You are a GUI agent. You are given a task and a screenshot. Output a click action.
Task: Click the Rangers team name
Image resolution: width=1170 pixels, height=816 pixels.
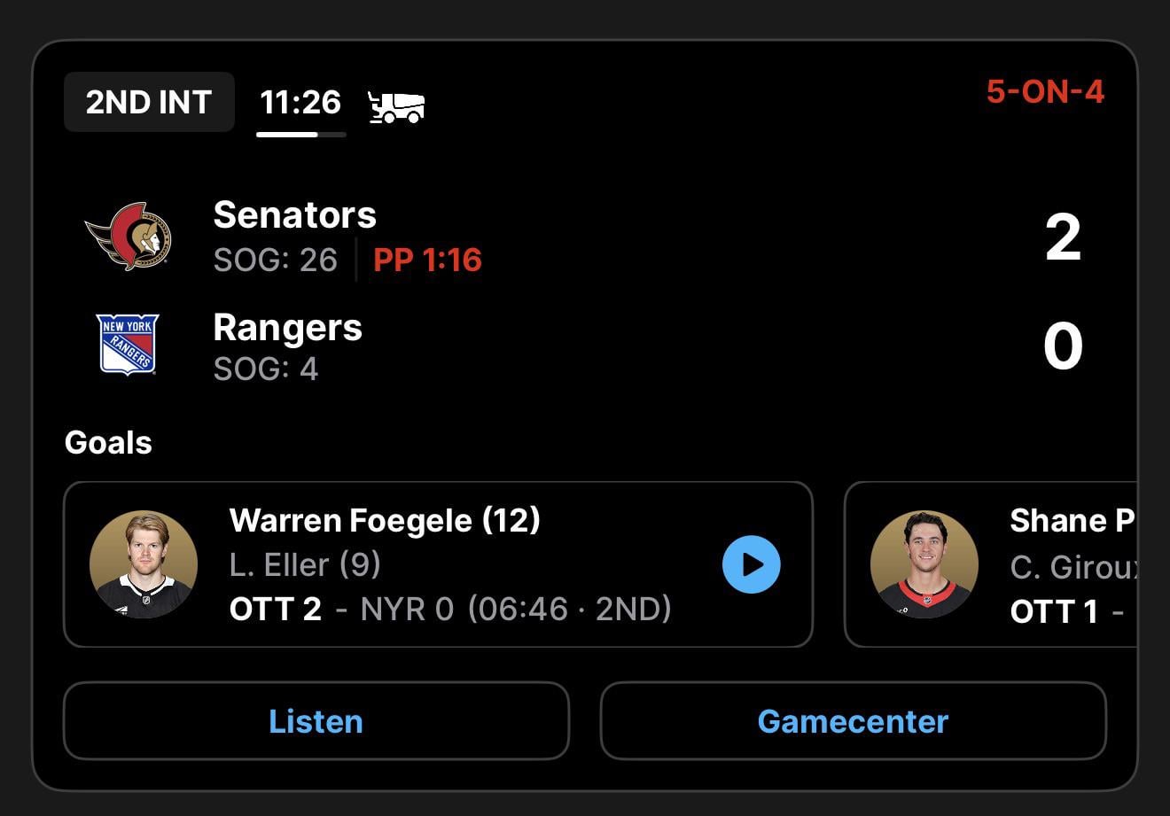pos(287,328)
